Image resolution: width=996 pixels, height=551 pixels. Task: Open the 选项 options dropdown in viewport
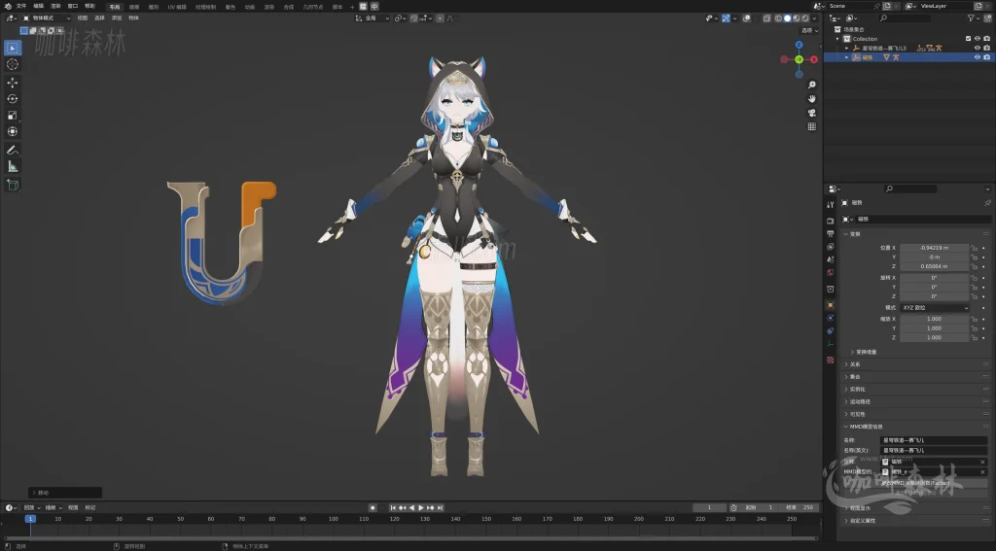click(x=808, y=30)
